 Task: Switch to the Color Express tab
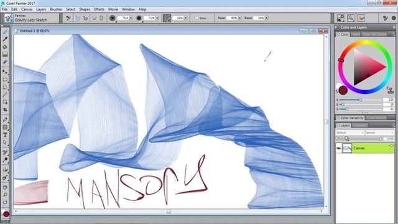pos(376,118)
